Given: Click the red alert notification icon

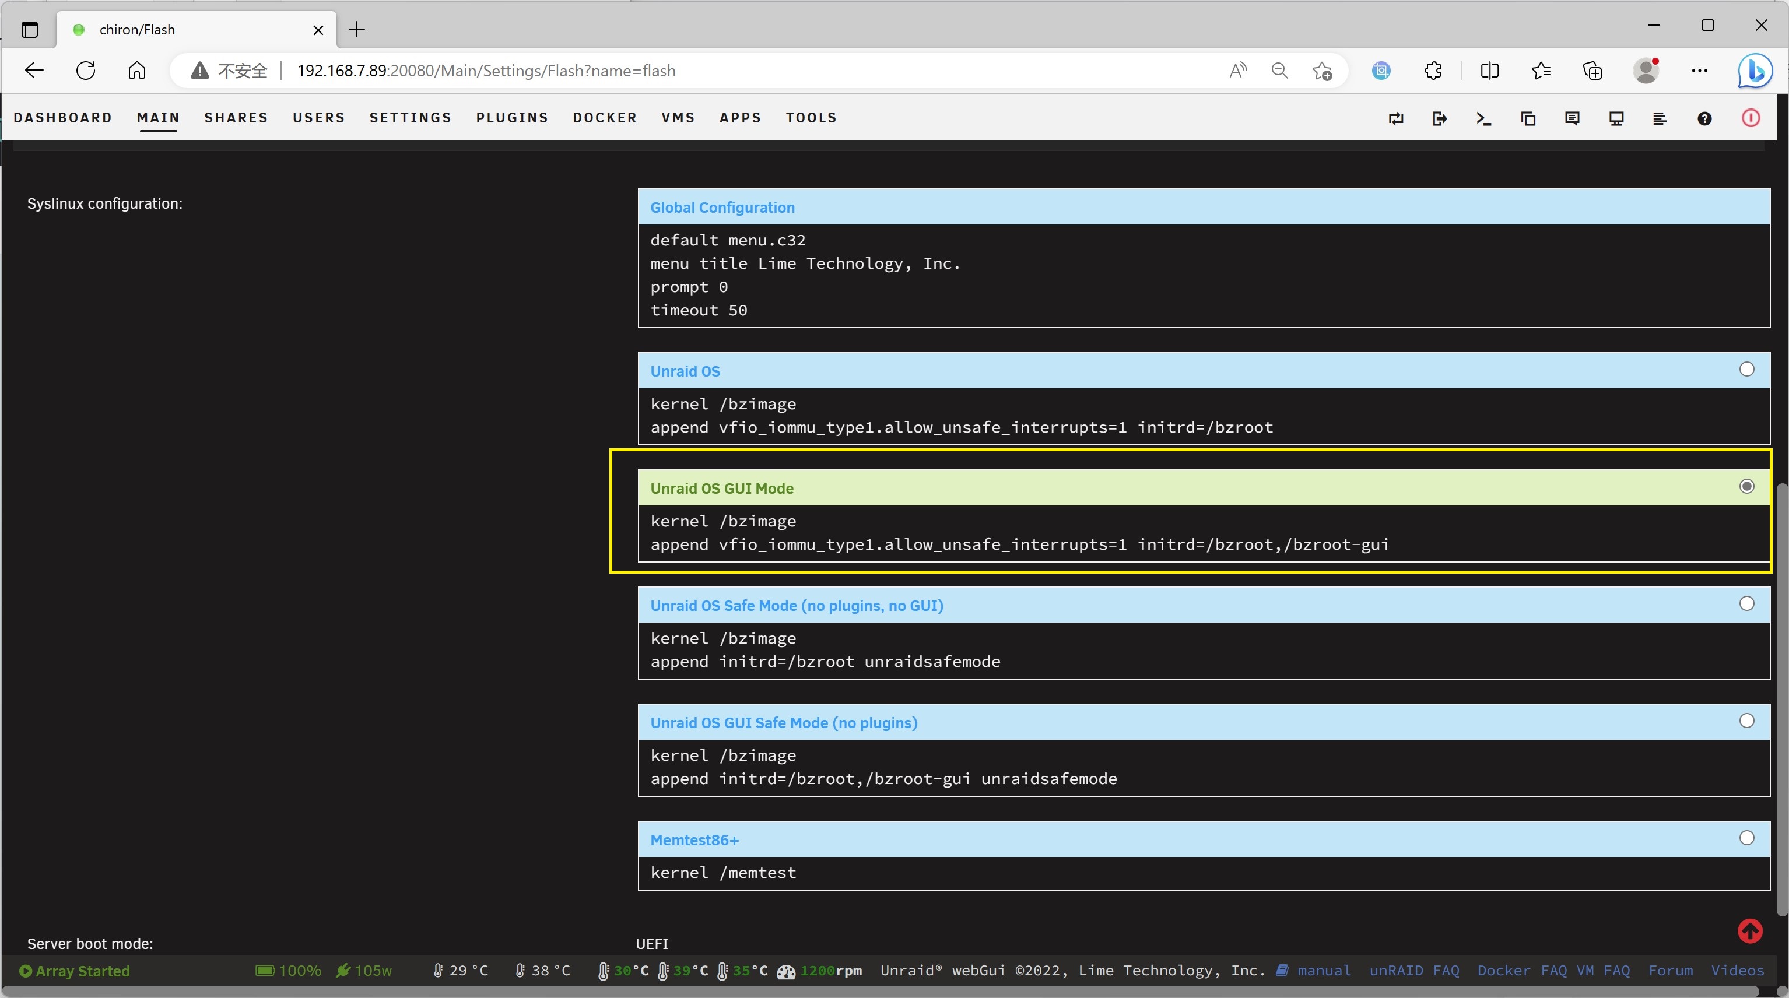Looking at the screenshot, I should tap(1750, 119).
